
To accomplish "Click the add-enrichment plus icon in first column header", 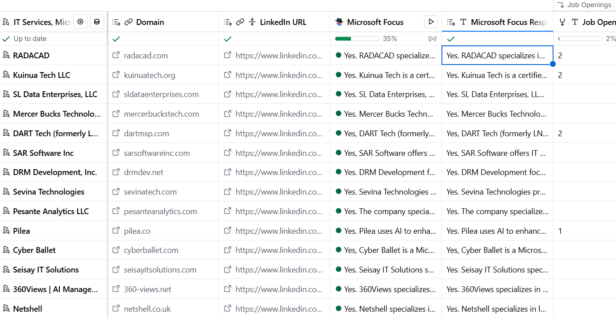I will tap(80, 22).
